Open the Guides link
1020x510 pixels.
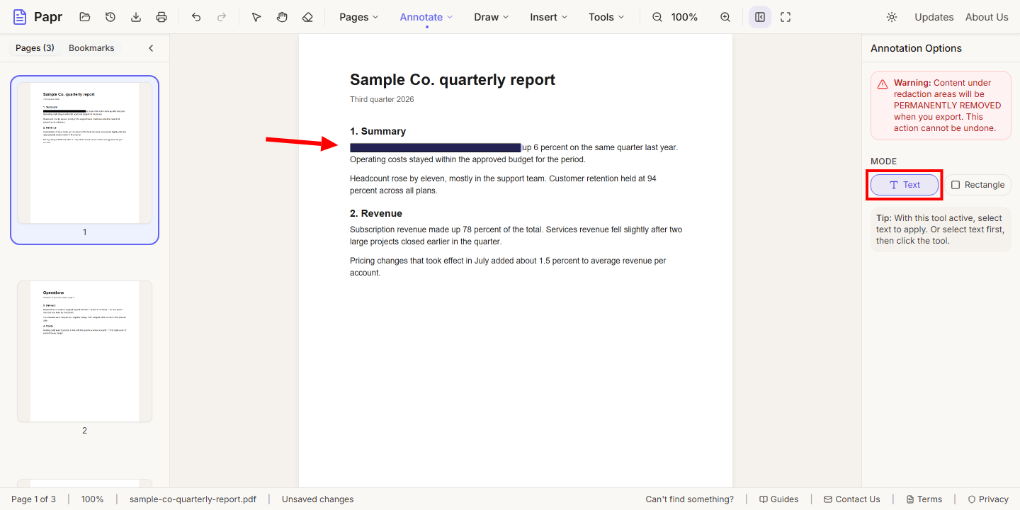coord(778,499)
